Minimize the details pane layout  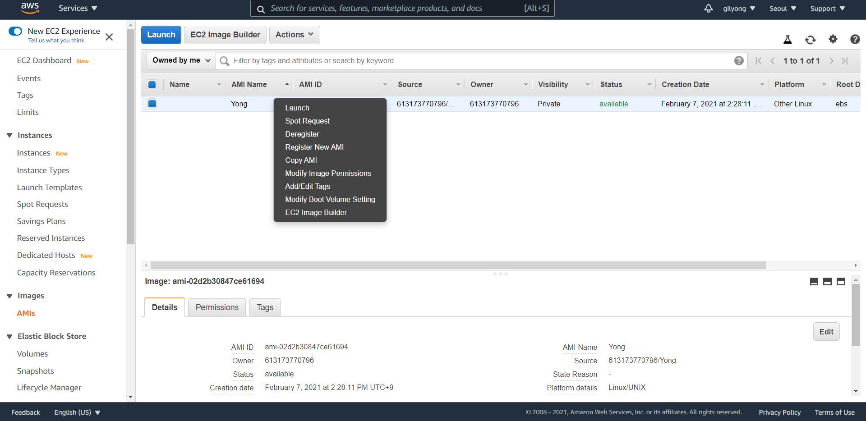click(x=814, y=281)
